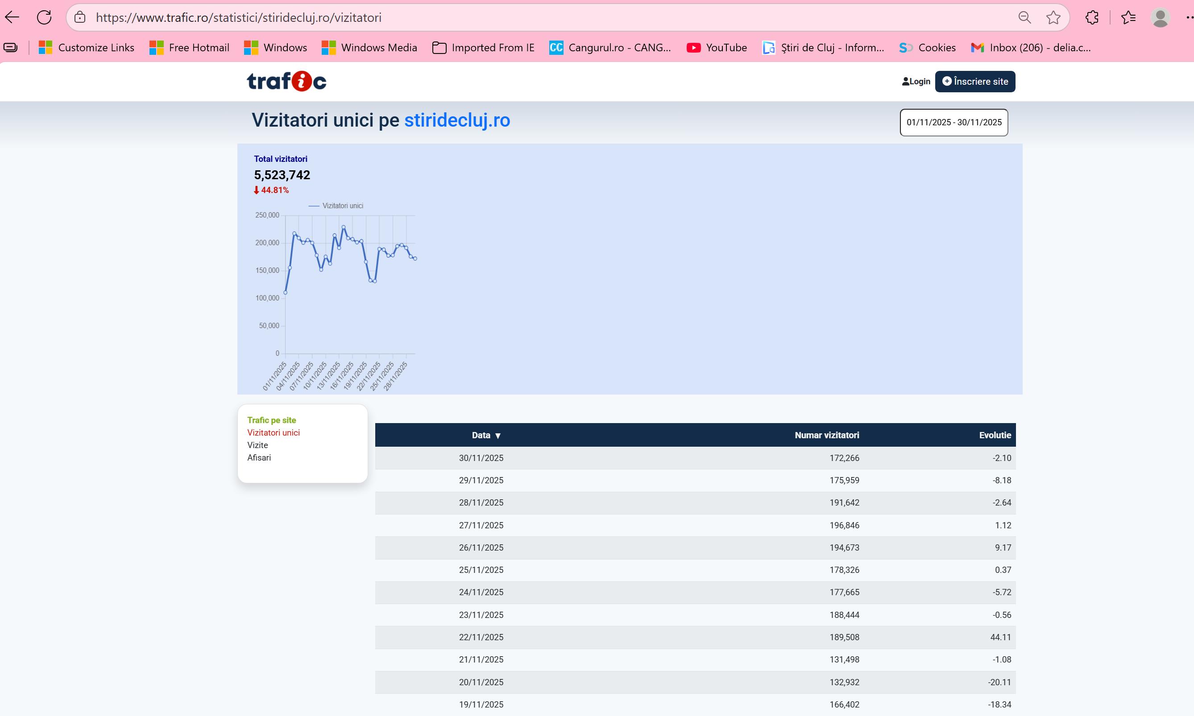Click the zoom magnifier icon in address bar
Screen dimensions: 1194x716
point(1024,17)
